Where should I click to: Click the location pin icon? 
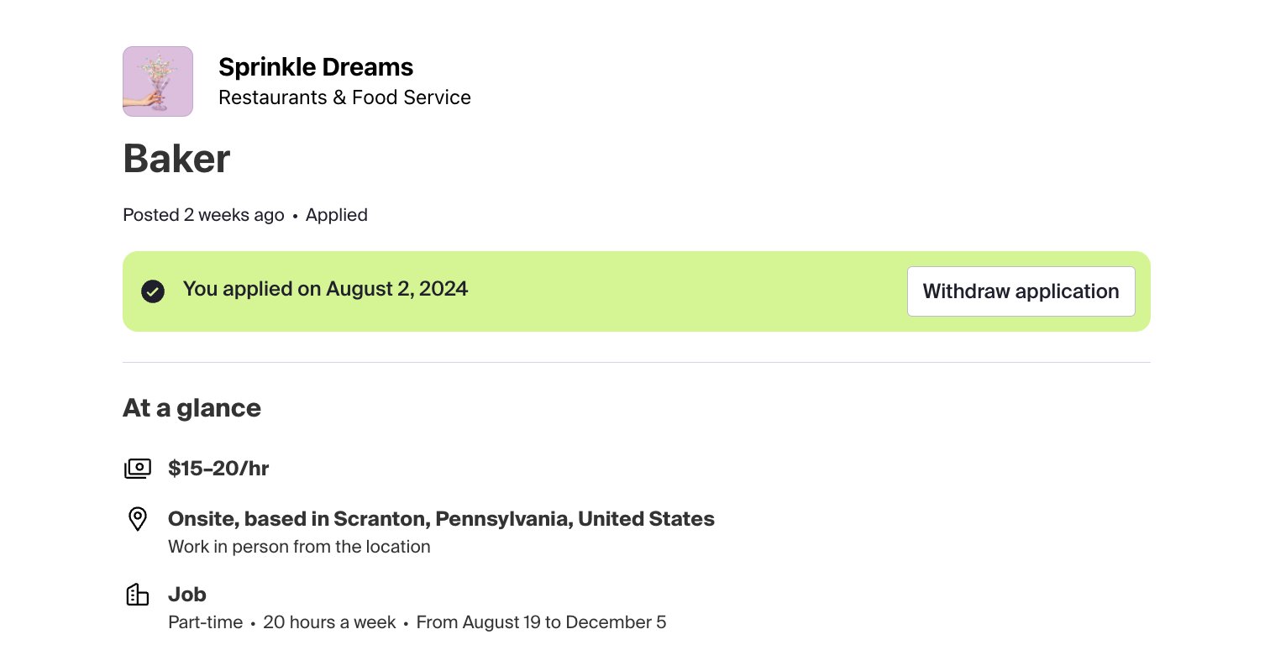point(138,519)
